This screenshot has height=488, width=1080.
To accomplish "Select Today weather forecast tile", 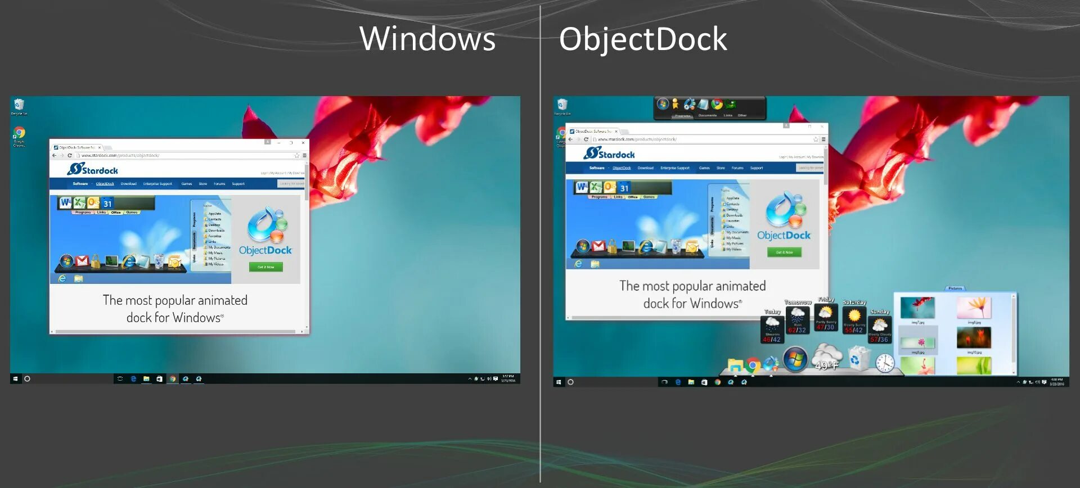I will [x=772, y=329].
